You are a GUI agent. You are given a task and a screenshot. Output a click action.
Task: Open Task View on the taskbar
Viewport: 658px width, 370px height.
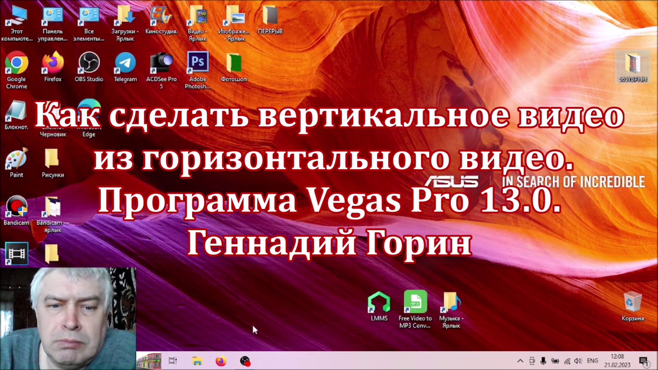pos(173,361)
